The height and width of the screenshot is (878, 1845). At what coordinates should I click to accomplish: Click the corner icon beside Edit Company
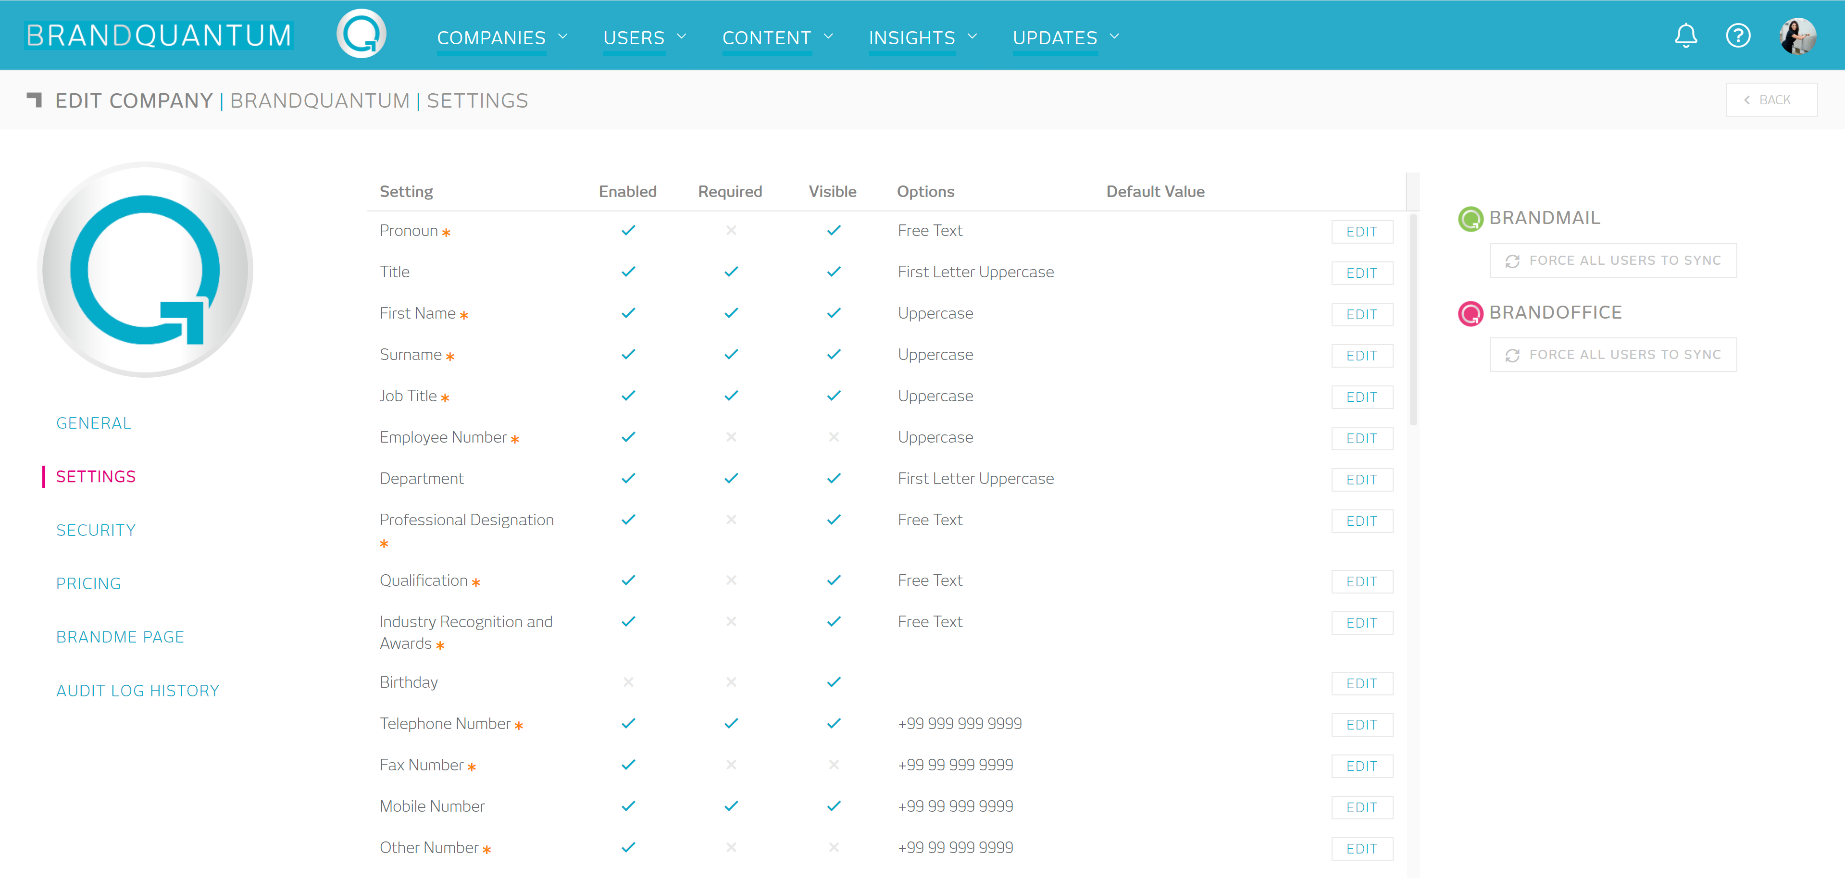click(x=35, y=99)
